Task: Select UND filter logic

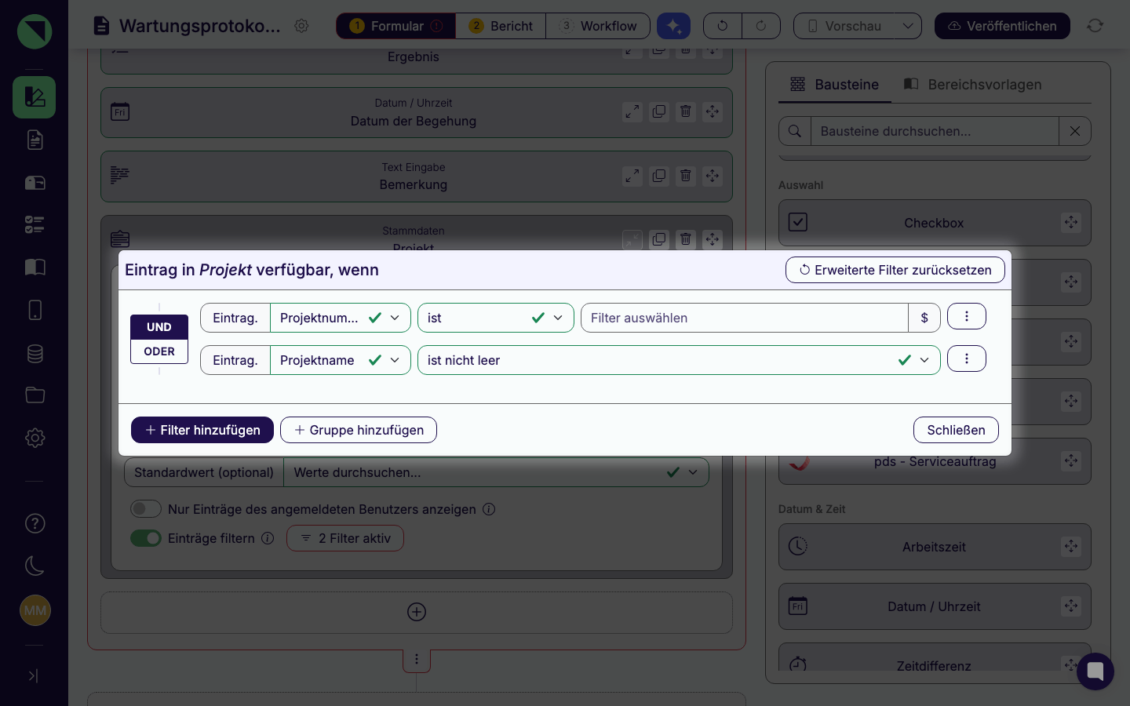Action: (159, 327)
